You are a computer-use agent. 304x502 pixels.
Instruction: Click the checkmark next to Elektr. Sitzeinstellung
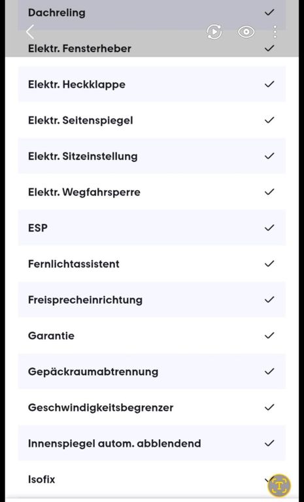coord(269,156)
